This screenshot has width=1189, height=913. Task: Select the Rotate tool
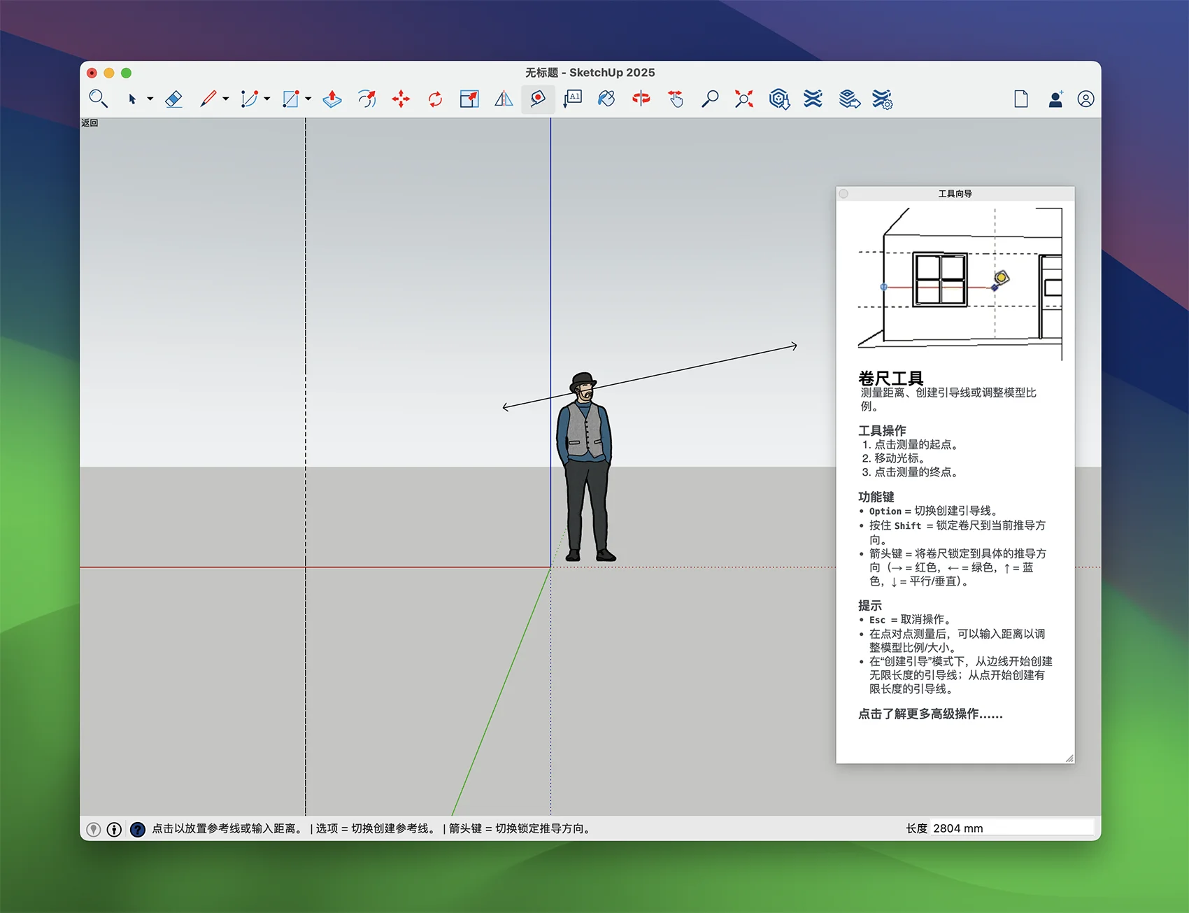coord(435,99)
